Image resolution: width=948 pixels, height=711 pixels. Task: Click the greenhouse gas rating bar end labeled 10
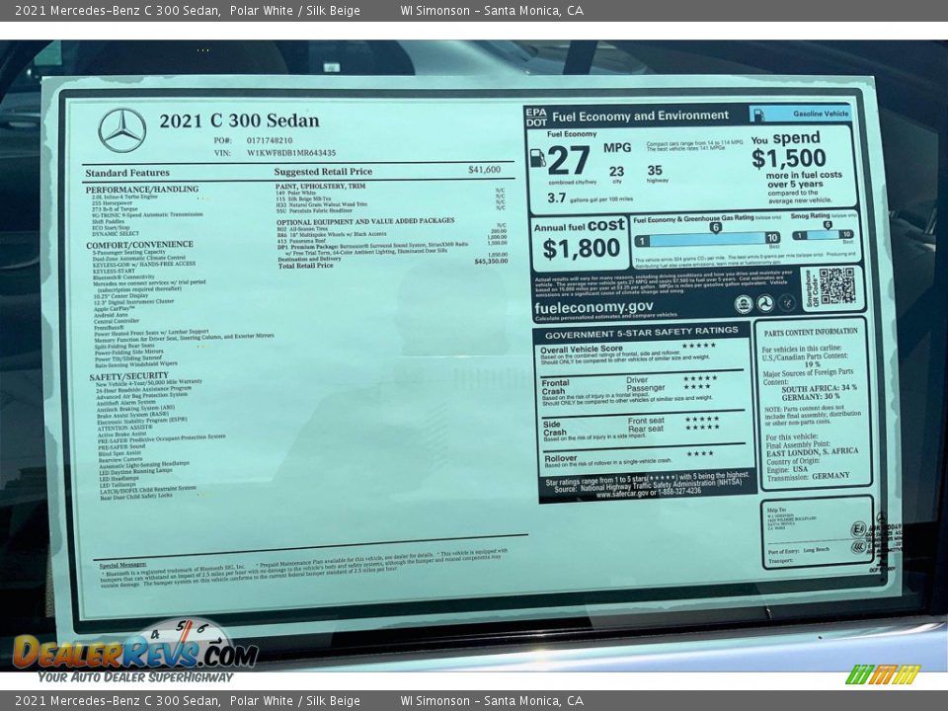pyautogui.click(x=772, y=238)
